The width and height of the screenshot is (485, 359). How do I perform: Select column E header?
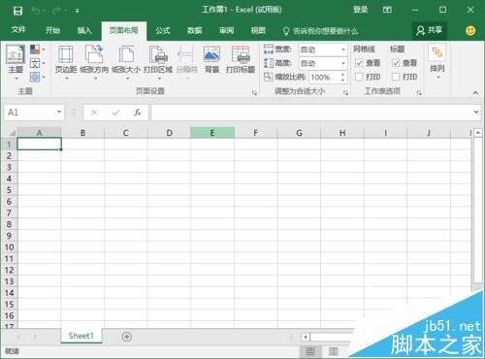(x=212, y=133)
